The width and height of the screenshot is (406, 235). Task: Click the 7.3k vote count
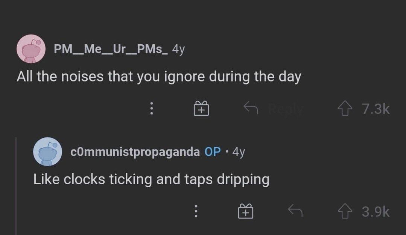376,109
